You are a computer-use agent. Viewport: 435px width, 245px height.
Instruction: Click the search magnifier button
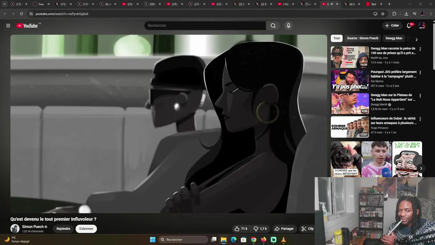tap(273, 26)
